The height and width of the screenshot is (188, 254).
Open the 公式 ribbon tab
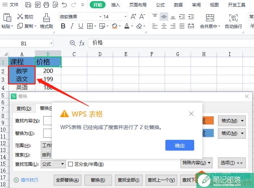tap(160, 5)
